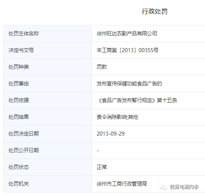Click the 决定书文号 label
This screenshot has height=196, width=205.
21,50
